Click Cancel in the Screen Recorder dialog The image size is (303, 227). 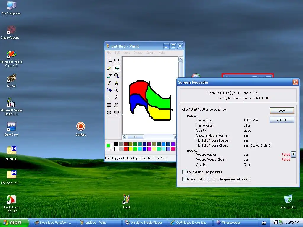coord(282,120)
